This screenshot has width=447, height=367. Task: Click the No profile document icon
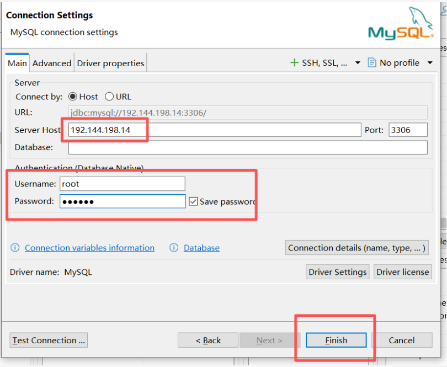[372, 62]
